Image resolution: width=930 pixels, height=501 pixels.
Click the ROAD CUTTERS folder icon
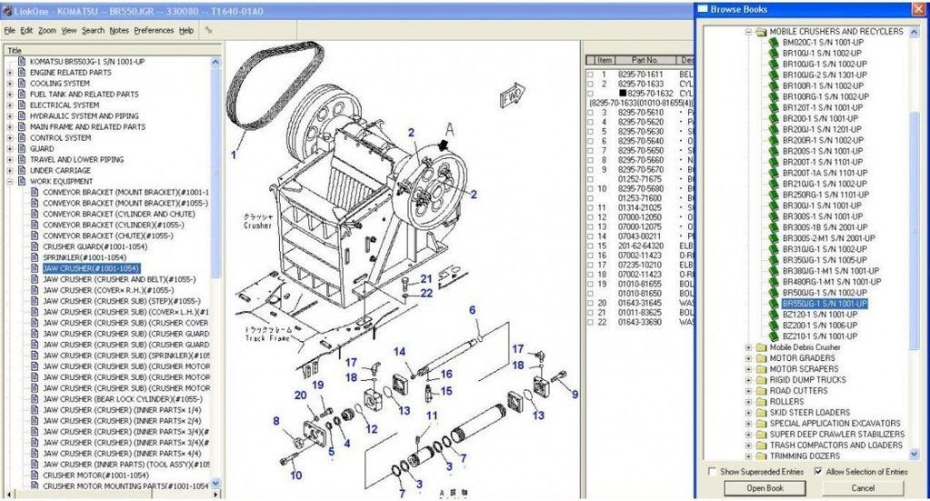tap(762, 391)
